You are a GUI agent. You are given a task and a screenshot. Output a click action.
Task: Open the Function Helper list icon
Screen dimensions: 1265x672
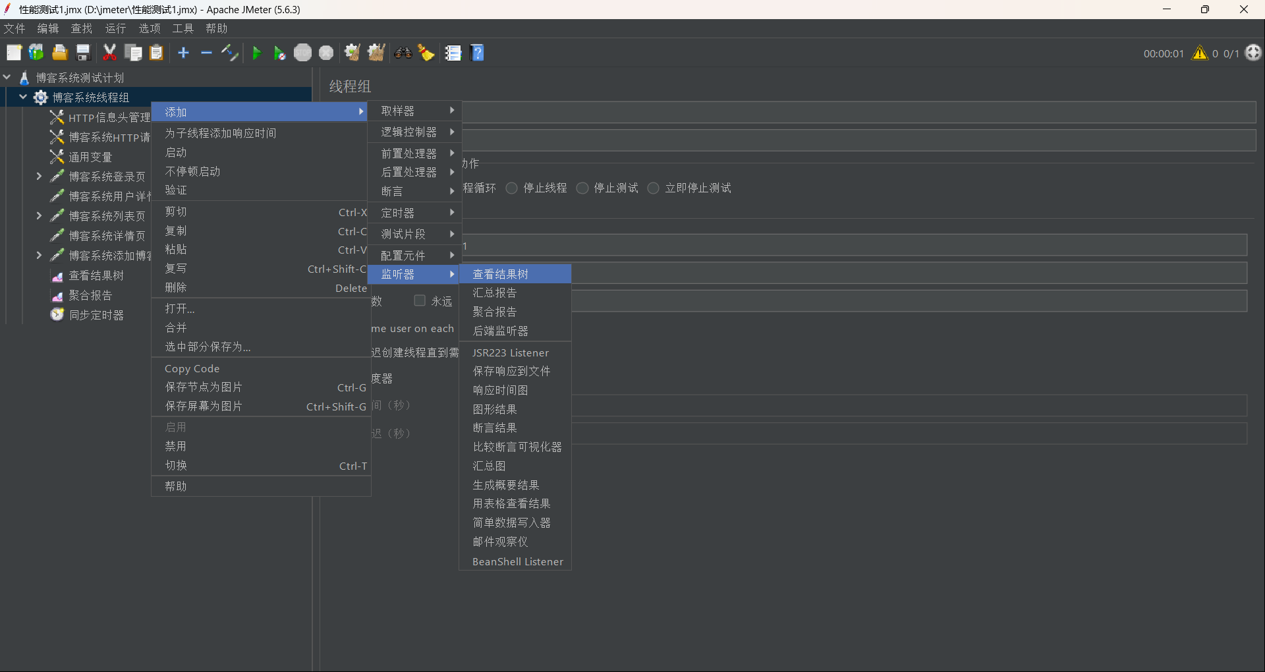coord(453,53)
